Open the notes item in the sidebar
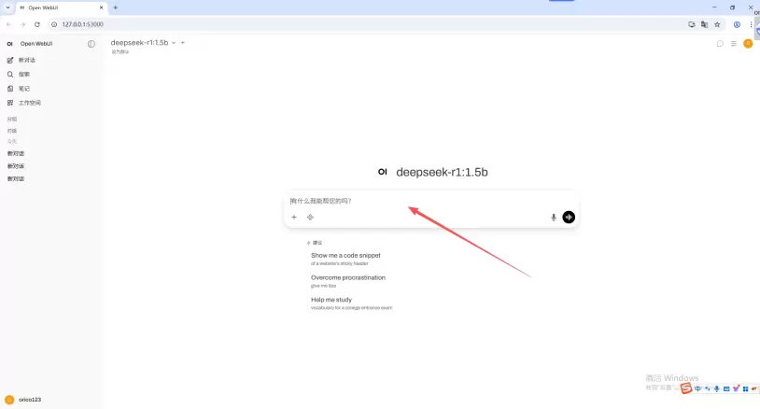Screen dimensions: 760x409 tap(24, 89)
